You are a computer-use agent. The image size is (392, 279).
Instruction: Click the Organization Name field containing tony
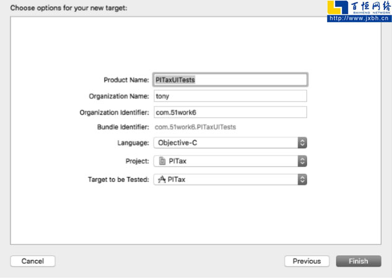click(230, 96)
